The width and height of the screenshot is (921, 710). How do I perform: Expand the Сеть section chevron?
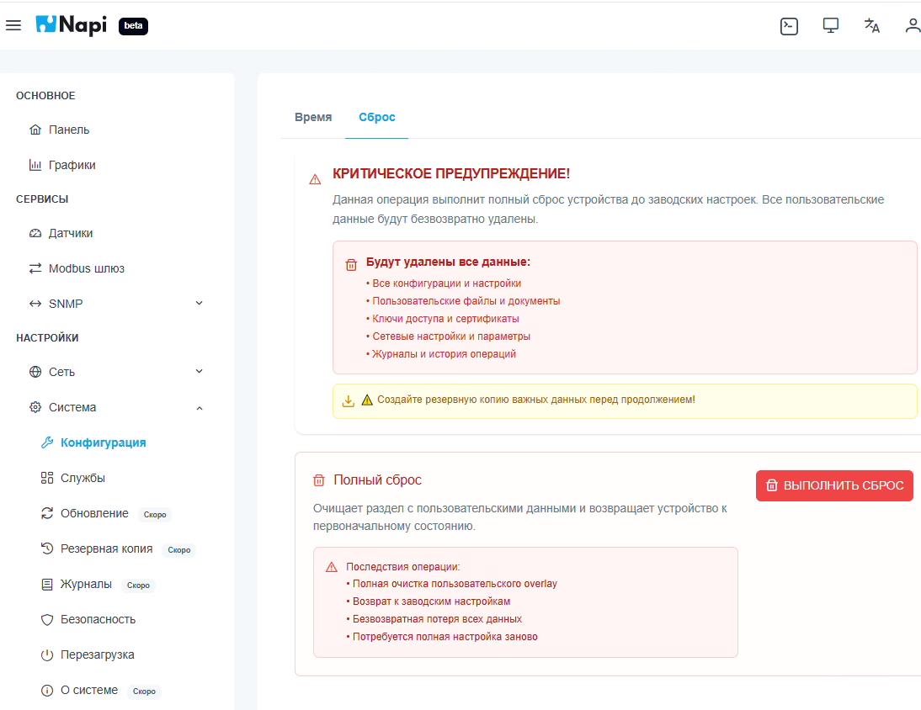pos(200,371)
